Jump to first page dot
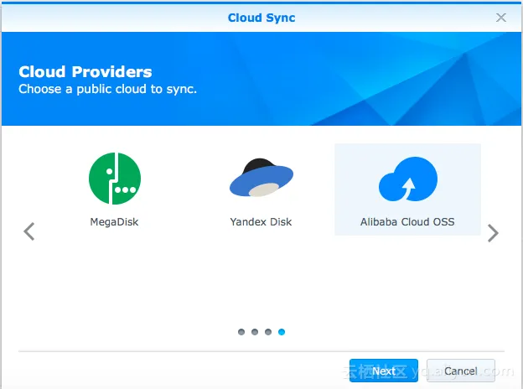 click(241, 332)
